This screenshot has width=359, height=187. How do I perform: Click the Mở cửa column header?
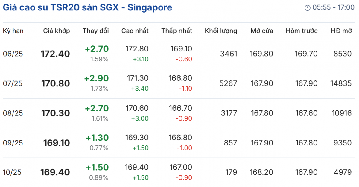point(262,31)
